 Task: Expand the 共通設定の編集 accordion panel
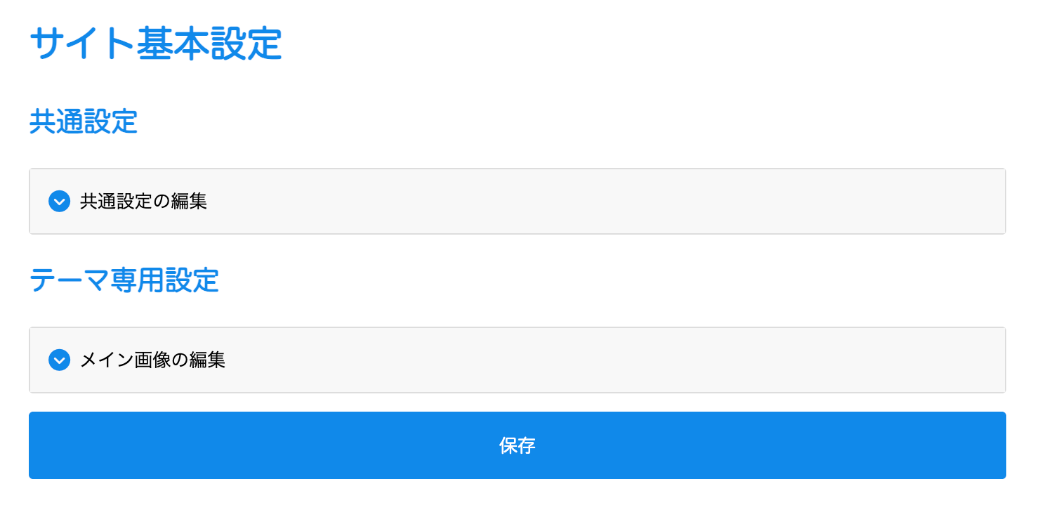tap(143, 202)
